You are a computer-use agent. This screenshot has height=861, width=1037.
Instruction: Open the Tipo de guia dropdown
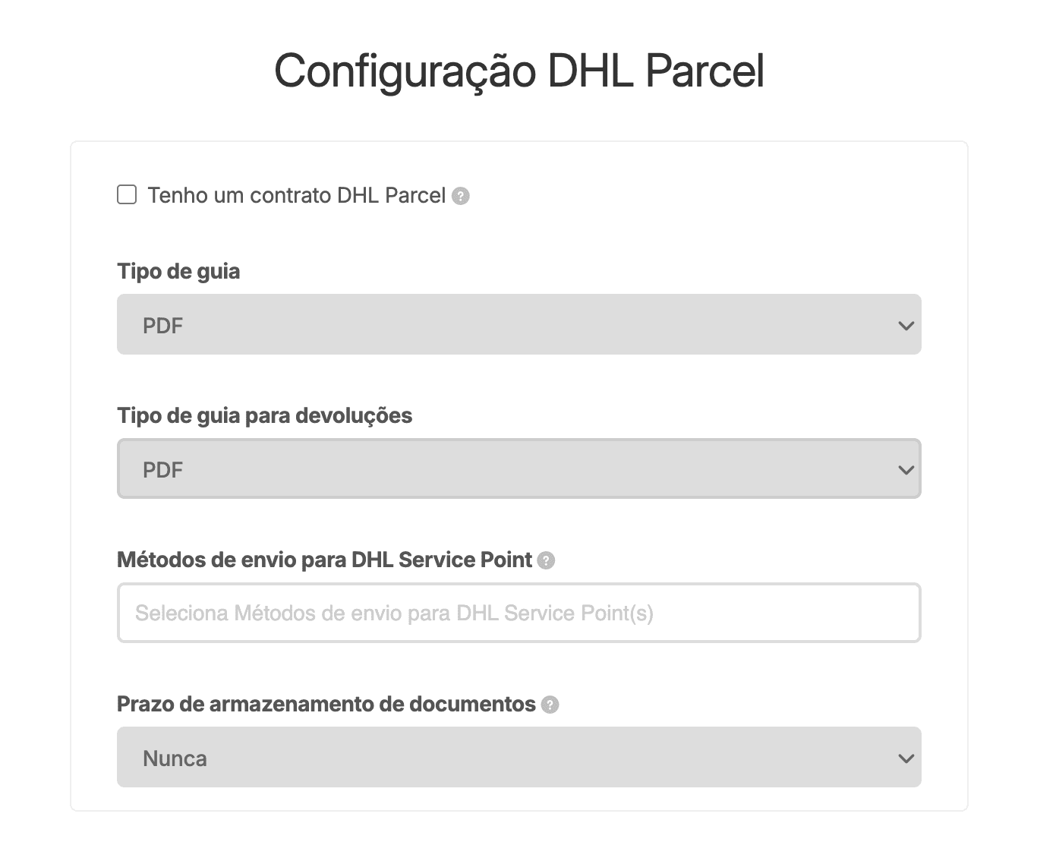[x=518, y=324]
